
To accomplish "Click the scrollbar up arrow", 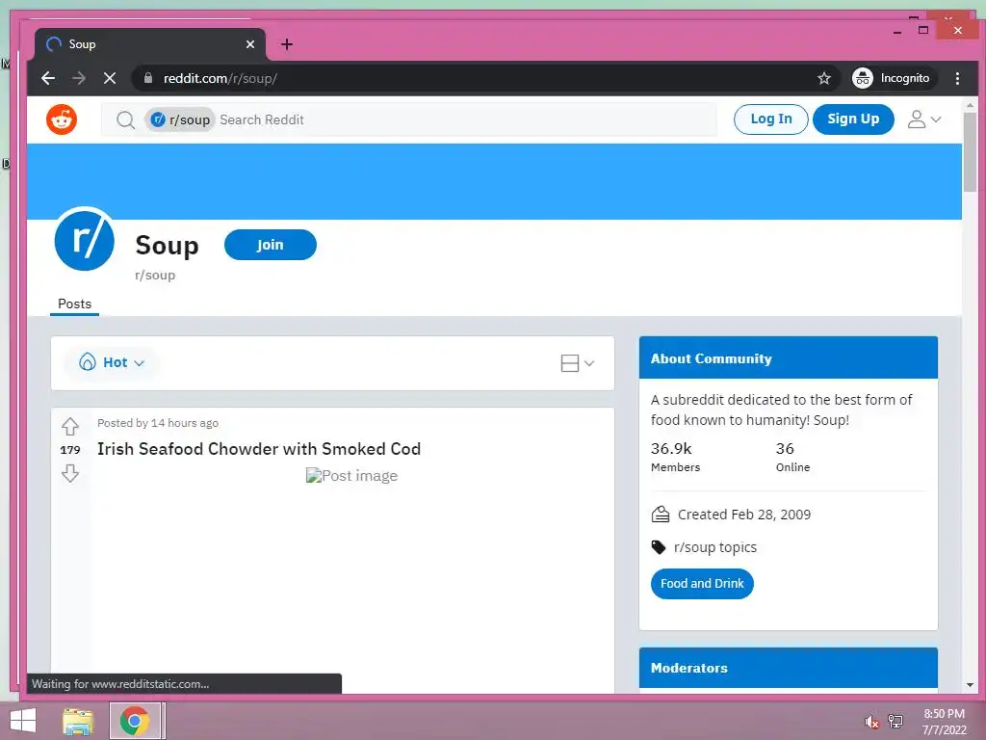I will click(x=970, y=105).
